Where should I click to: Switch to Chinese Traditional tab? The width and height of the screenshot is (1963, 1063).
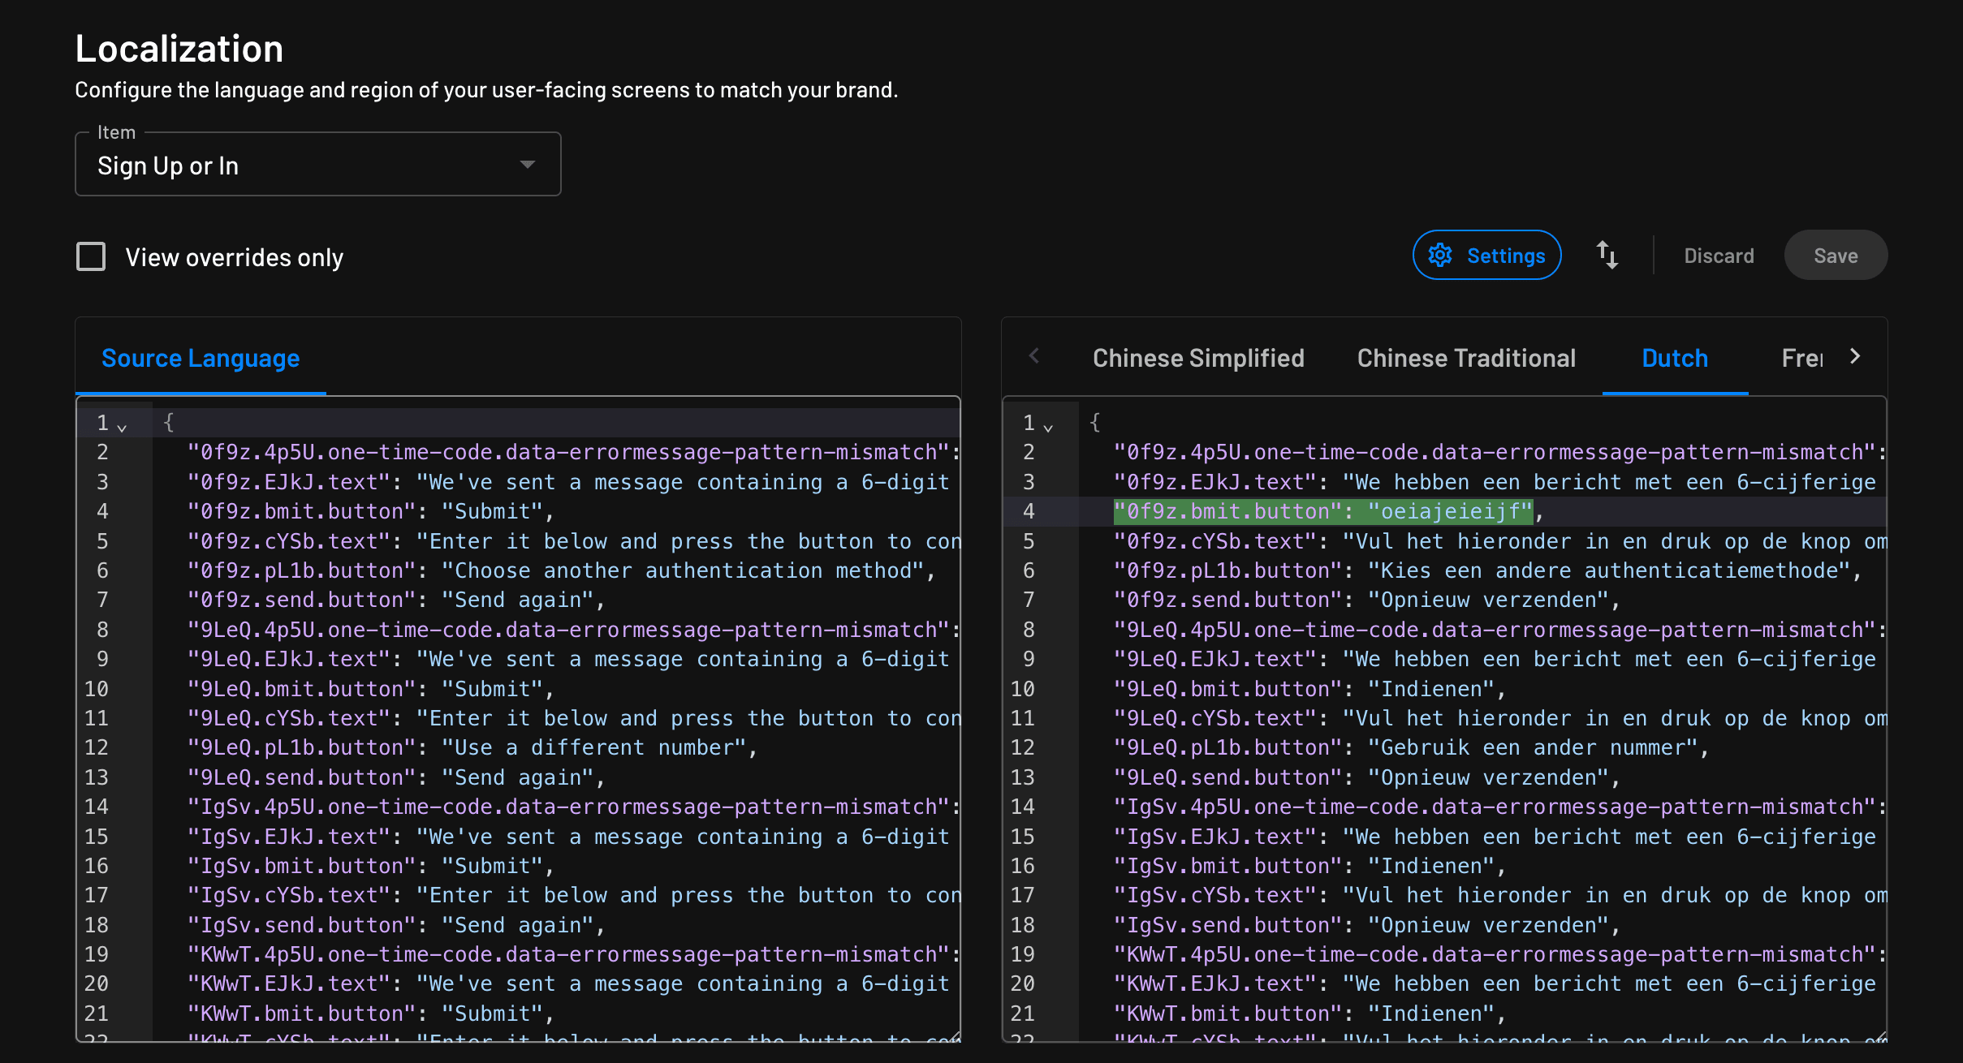tap(1465, 358)
